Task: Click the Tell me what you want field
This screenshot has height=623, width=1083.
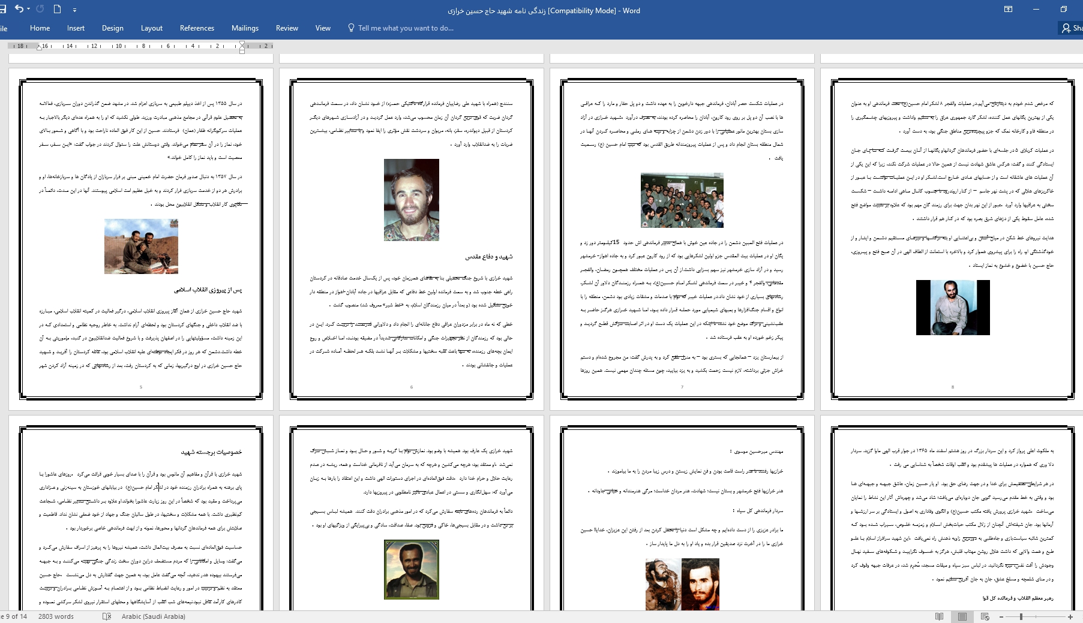Action: tap(406, 28)
